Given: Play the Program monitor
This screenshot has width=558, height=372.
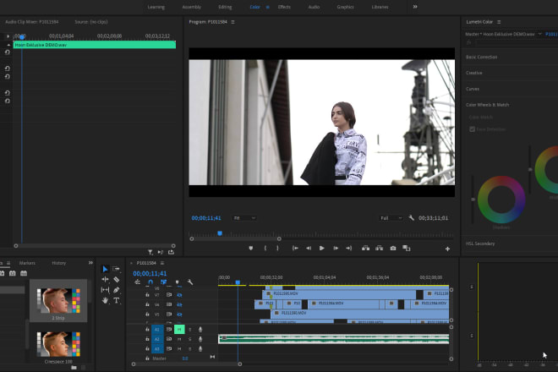Looking at the screenshot, I should tap(322, 248).
